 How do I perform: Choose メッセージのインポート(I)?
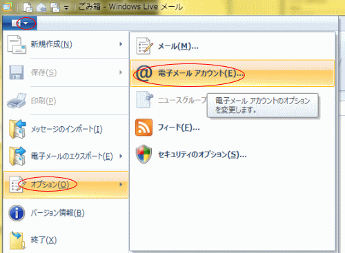[x=66, y=129]
